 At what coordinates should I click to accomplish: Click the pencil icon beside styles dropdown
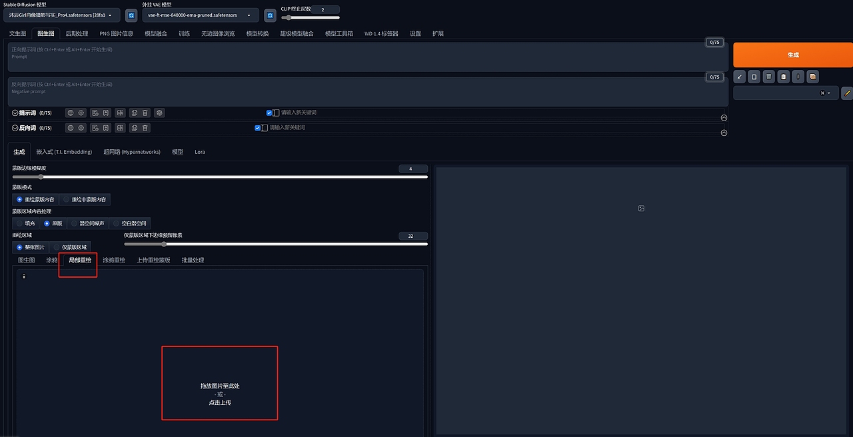click(847, 93)
